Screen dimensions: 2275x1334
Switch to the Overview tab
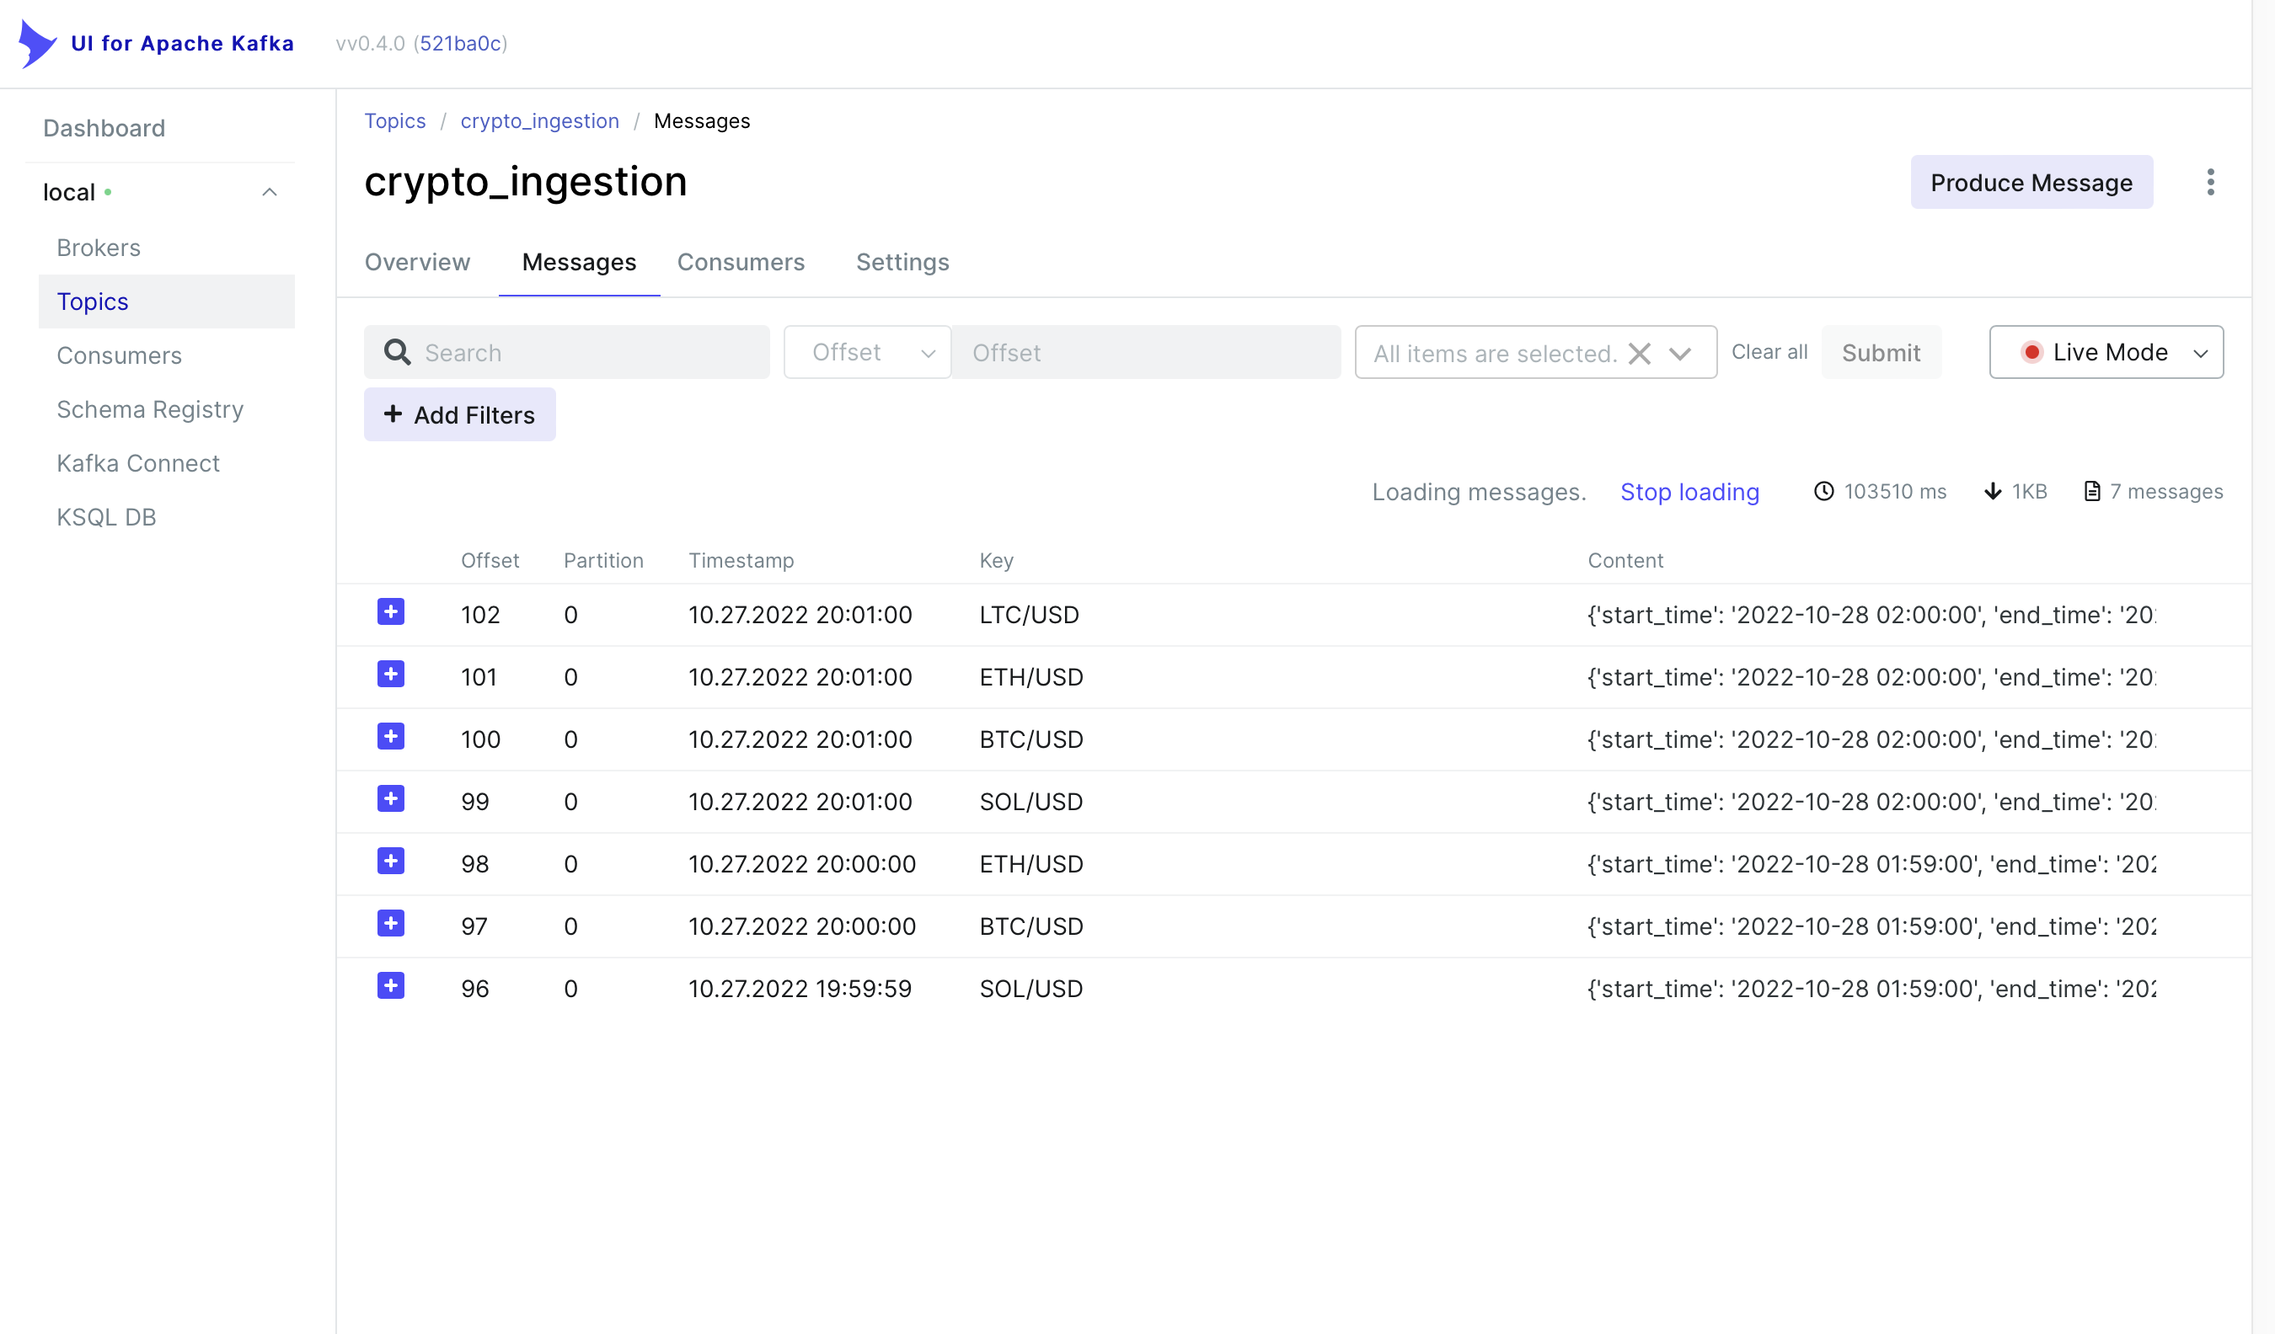click(417, 262)
